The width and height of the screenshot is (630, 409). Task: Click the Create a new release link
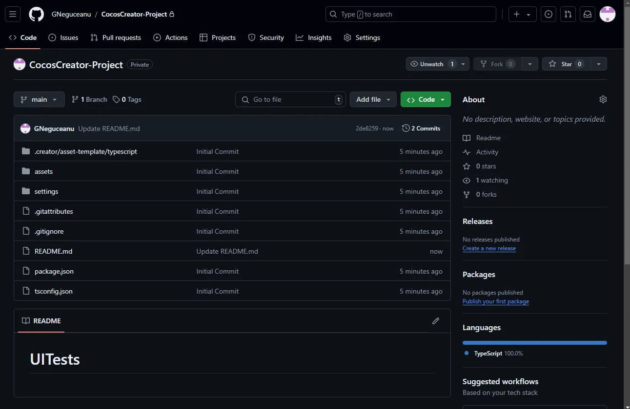[x=489, y=248]
